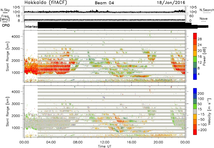Screen dimensions: 214x148
Task: Click the CPID row label
Action: point(6,25)
